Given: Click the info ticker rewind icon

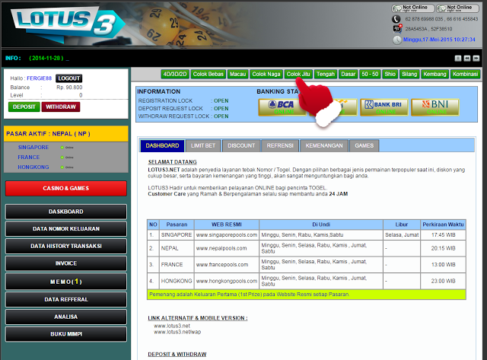Looking at the screenshot, I should point(466,58).
